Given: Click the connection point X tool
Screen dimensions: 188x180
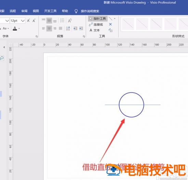Looking at the screenshot, I should tap(110, 25).
